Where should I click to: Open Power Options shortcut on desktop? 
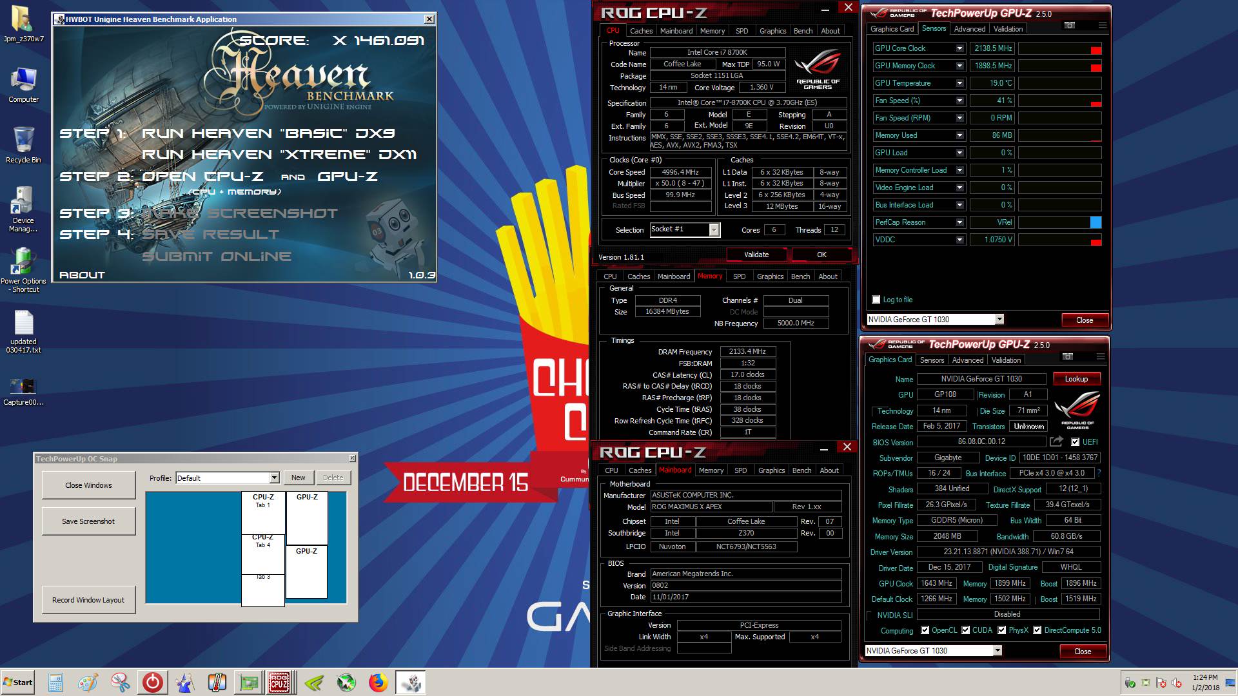pos(23,270)
